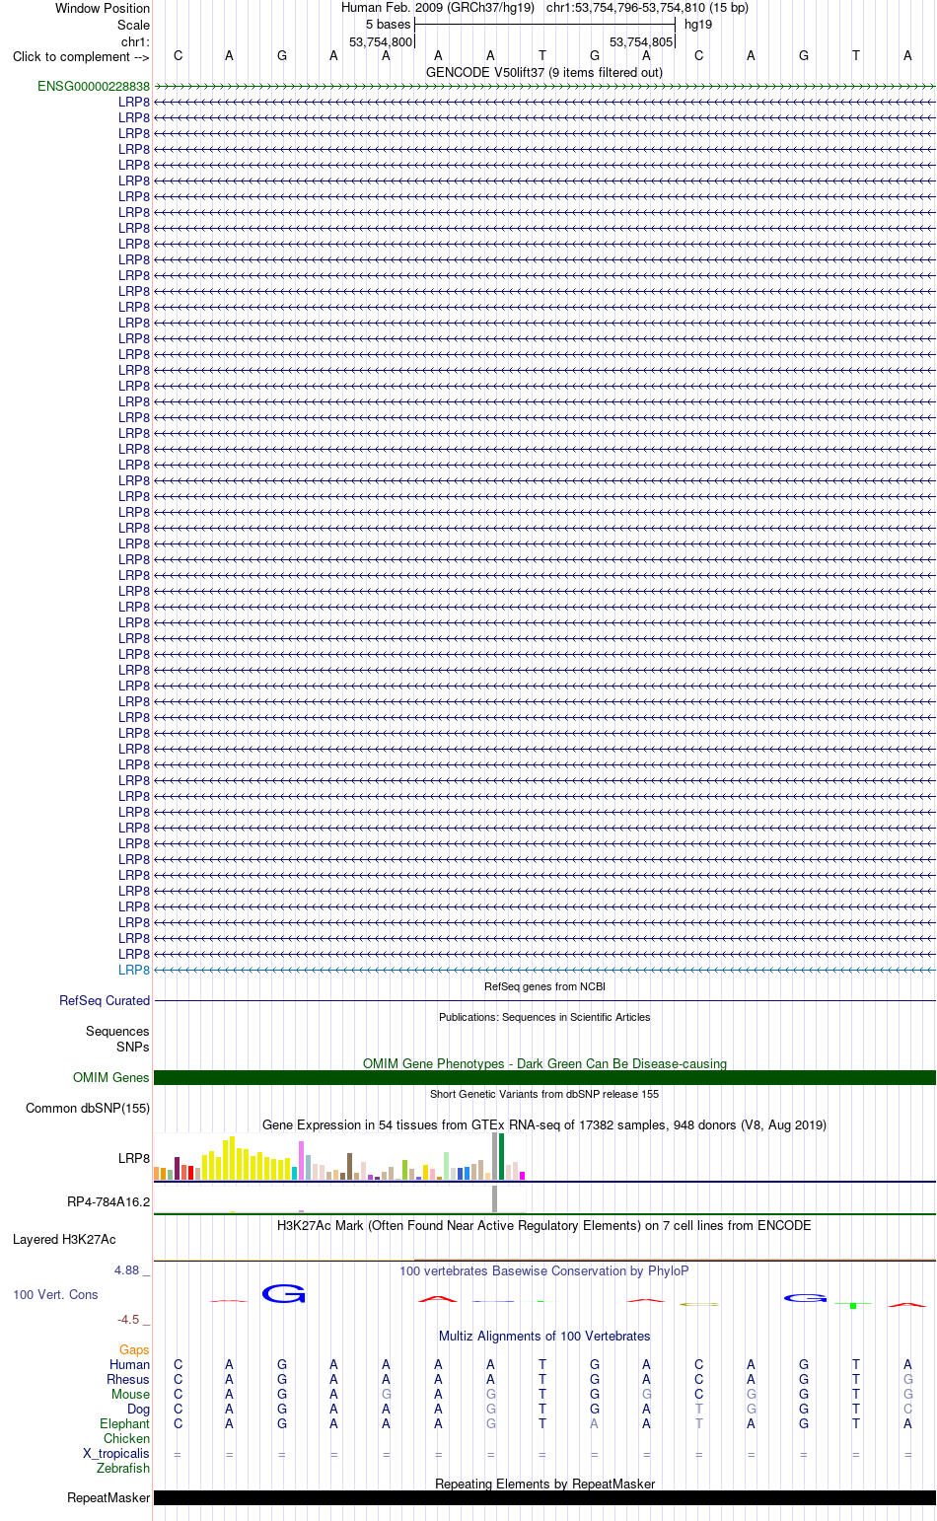Click the 'Human Feb. 2009 (GRCh37/hg19)' text
The width and height of the screenshot is (937, 1521).
pos(438,7)
